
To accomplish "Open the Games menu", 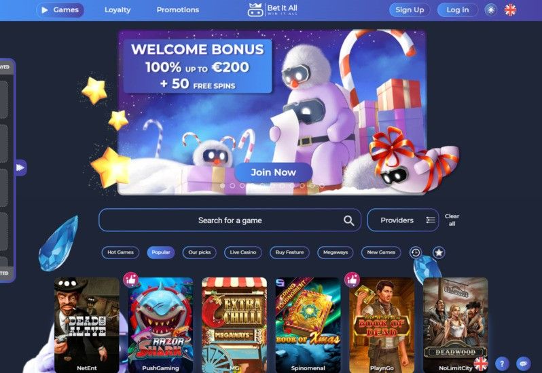I will point(60,10).
